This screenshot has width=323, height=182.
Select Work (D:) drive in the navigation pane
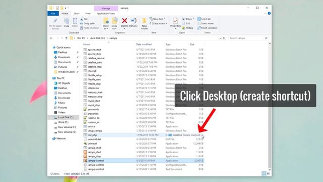point(61,122)
